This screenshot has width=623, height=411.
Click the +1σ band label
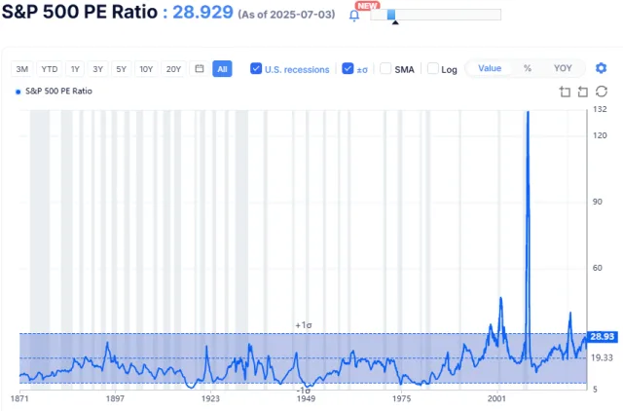coord(304,325)
